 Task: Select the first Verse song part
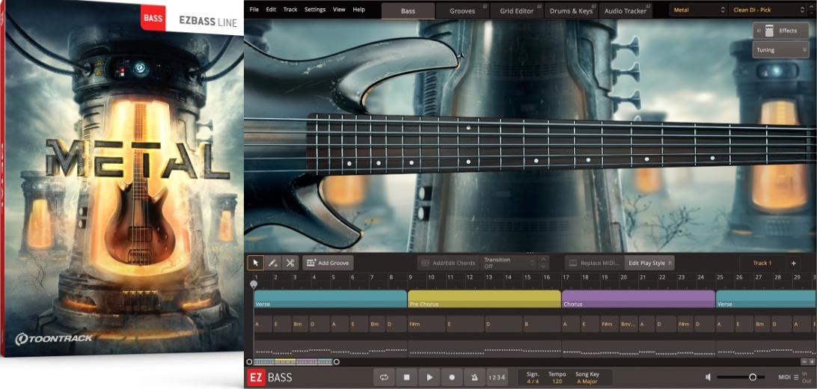pos(331,299)
